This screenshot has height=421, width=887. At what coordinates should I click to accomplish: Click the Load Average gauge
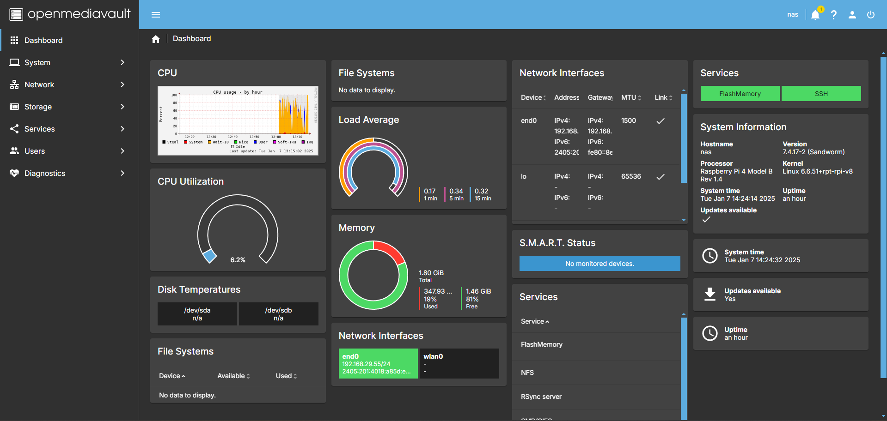click(x=373, y=168)
